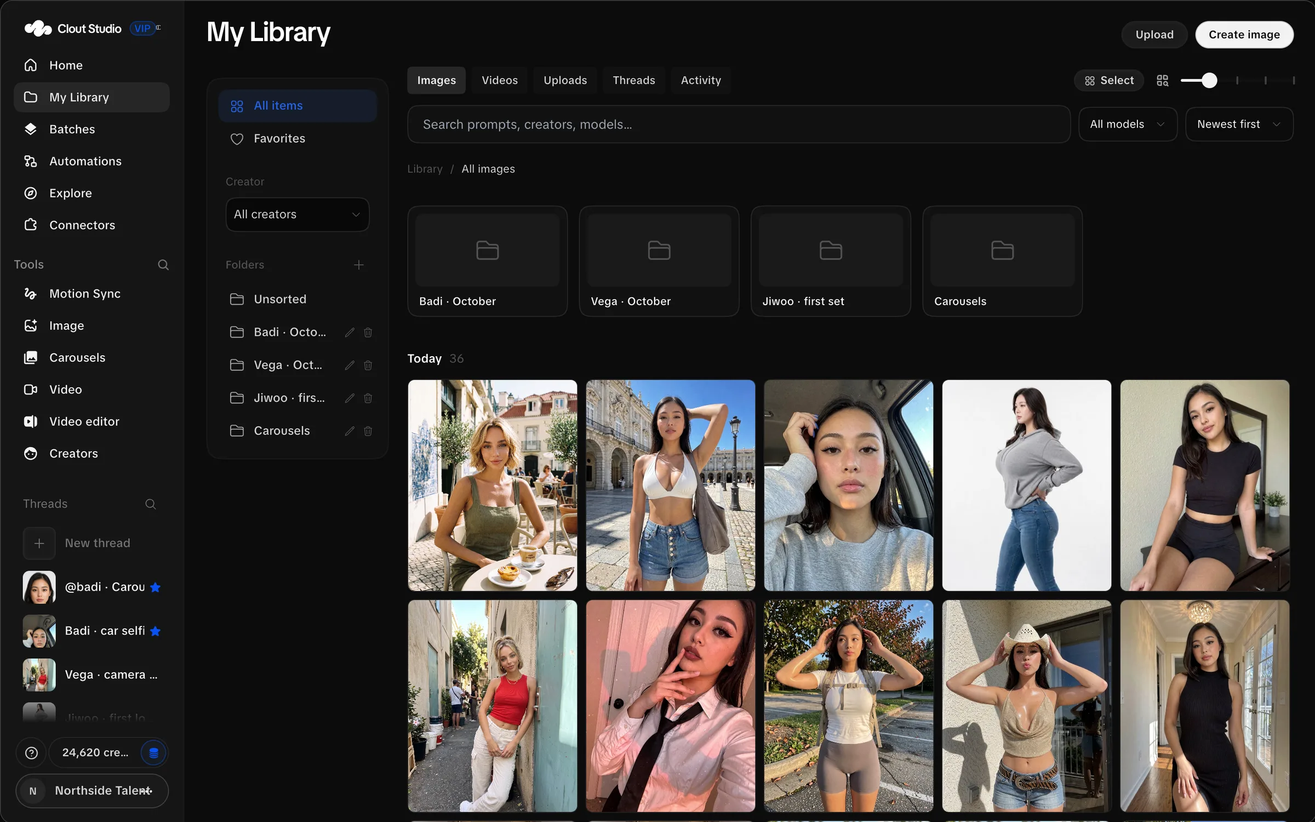The height and width of the screenshot is (822, 1315).
Task: Show Favorites items only
Action: point(298,139)
